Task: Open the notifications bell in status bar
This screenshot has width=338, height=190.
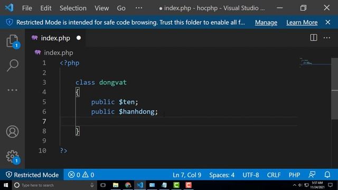Action: tap(327, 175)
